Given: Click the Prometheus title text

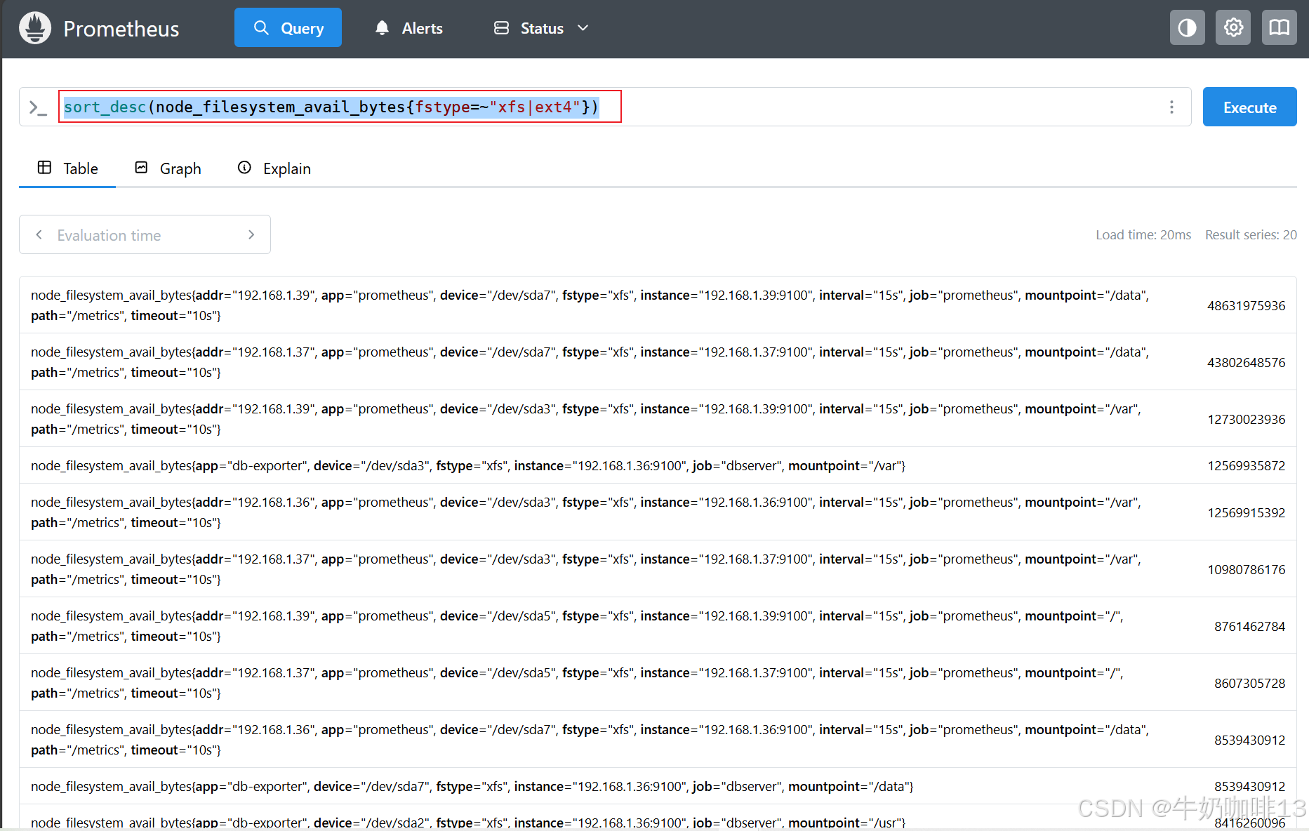Looking at the screenshot, I should (x=121, y=29).
